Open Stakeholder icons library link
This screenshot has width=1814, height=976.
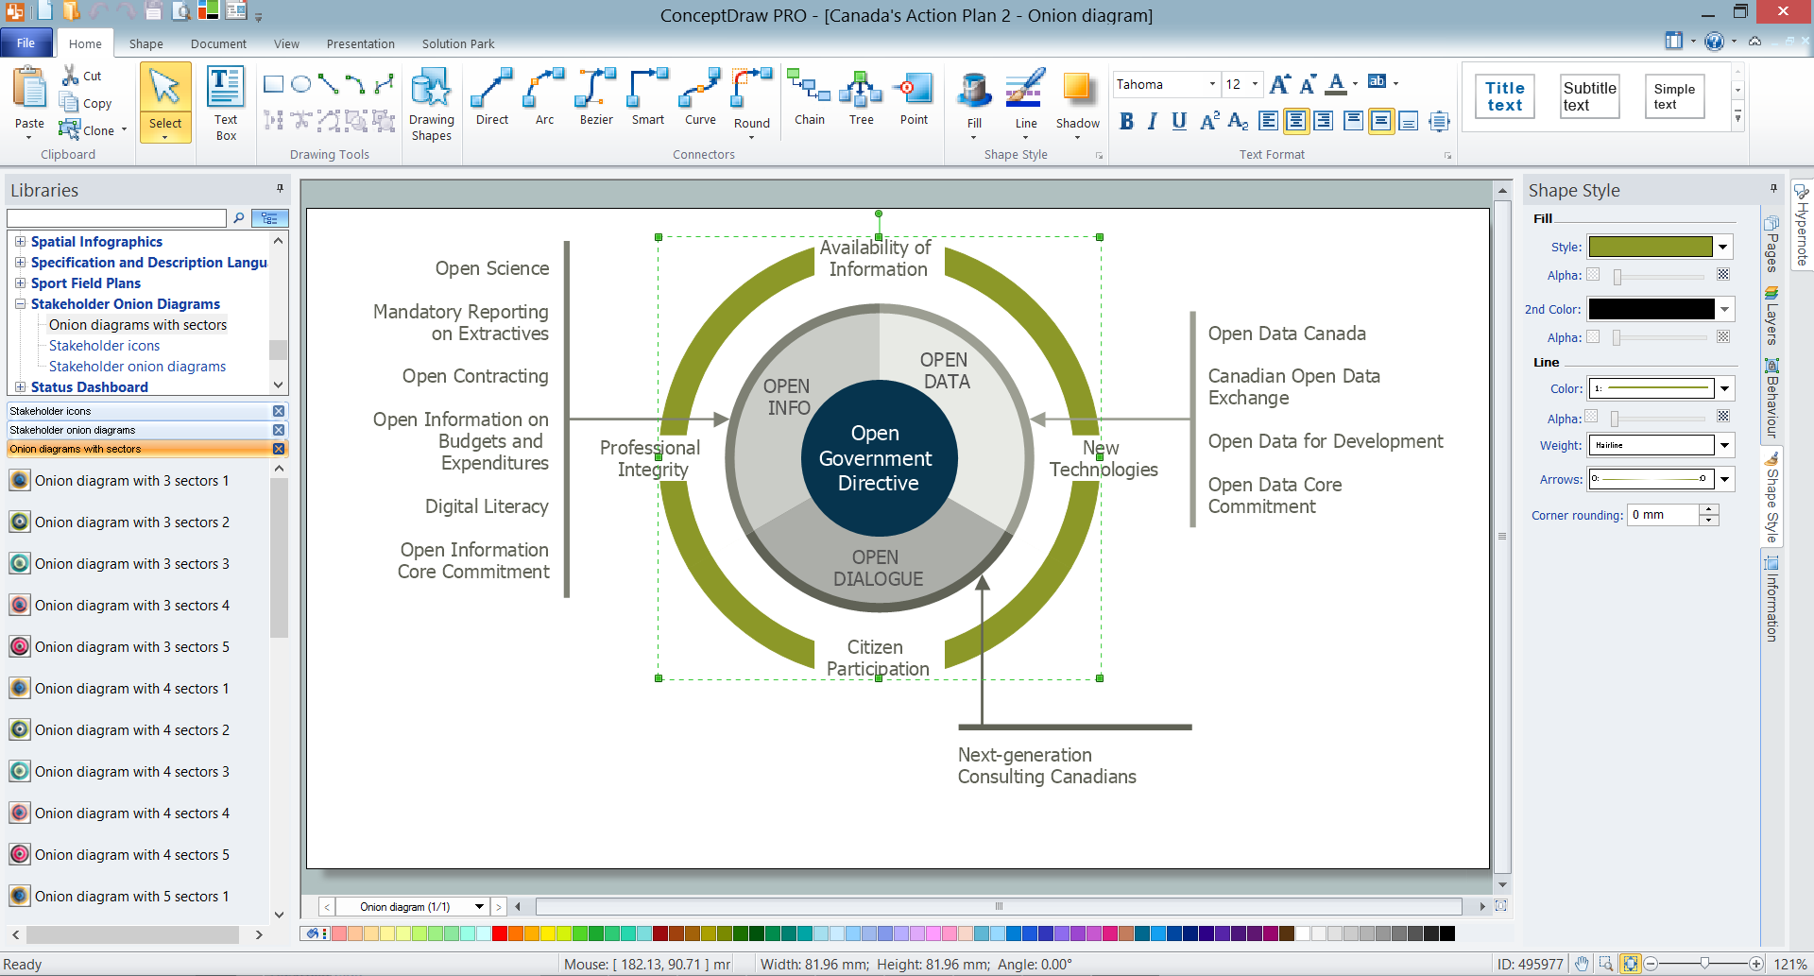(x=104, y=346)
